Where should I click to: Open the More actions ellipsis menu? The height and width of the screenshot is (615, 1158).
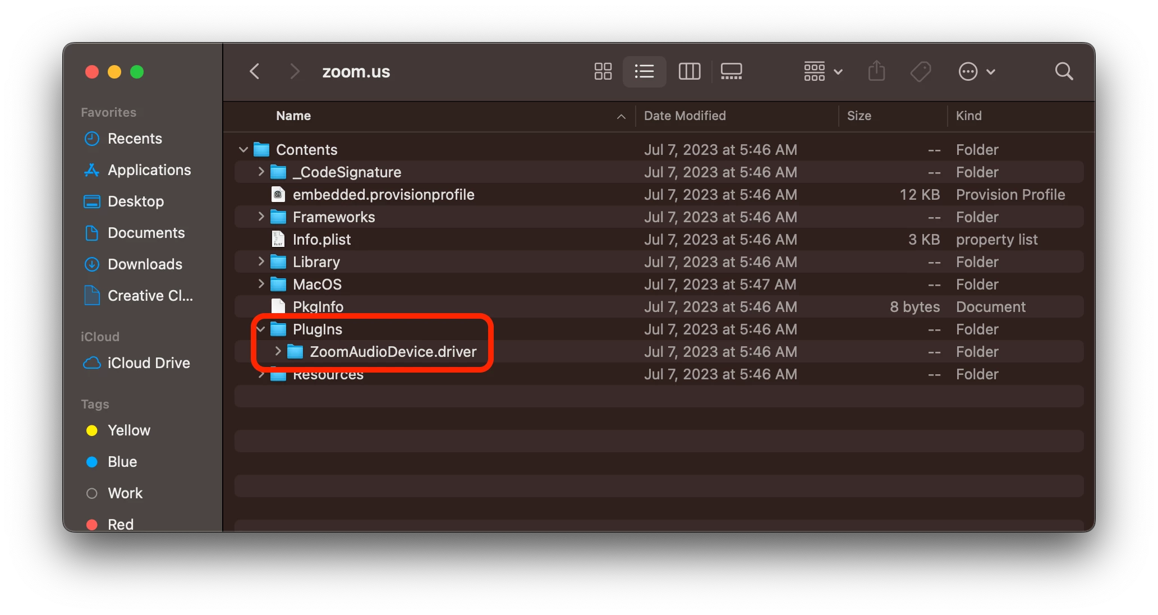[x=976, y=71]
